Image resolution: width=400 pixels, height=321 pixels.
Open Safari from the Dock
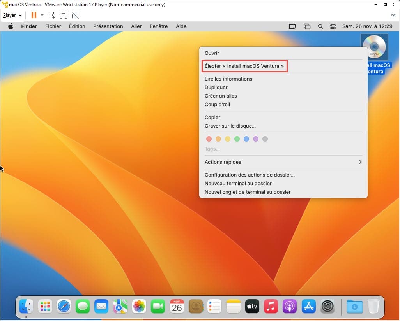[64, 307]
